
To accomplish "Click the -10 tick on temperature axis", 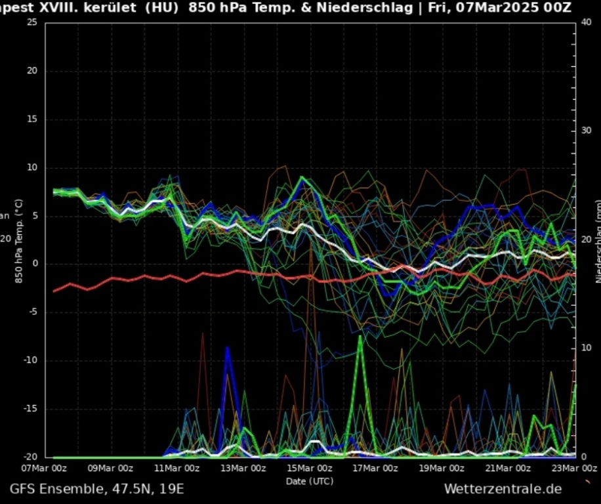I will (31, 360).
